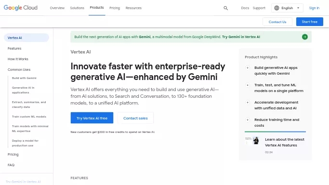Play the Vertex AI features video thumbnail
The height and width of the screenshot is (185, 329).
point(252,140)
